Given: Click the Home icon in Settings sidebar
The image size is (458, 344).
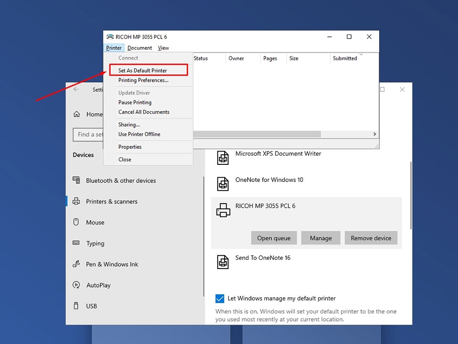Looking at the screenshot, I should coord(76,114).
